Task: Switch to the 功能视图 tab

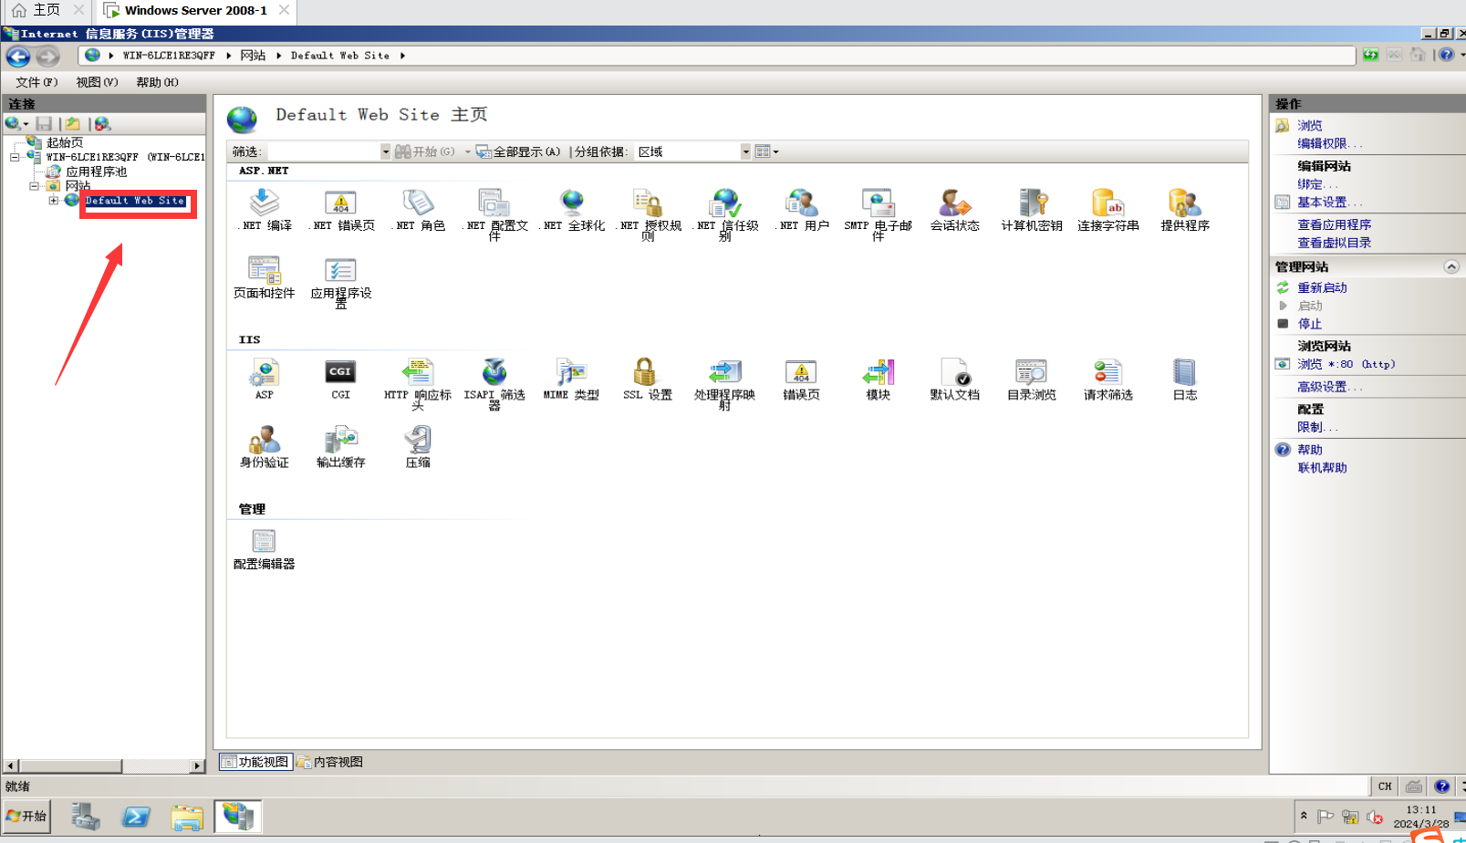Action: tap(256, 762)
